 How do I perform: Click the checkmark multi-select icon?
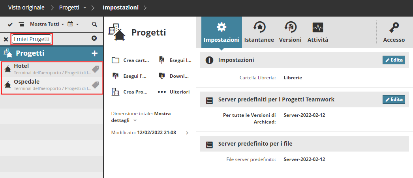pyautogui.click(x=10, y=24)
